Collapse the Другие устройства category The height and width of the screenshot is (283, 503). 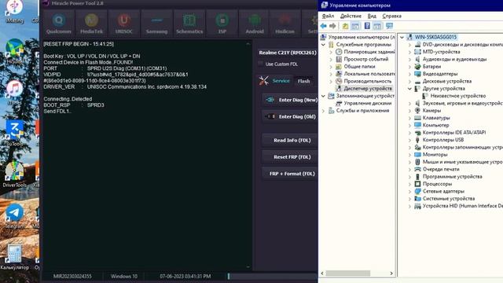(x=409, y=89)
